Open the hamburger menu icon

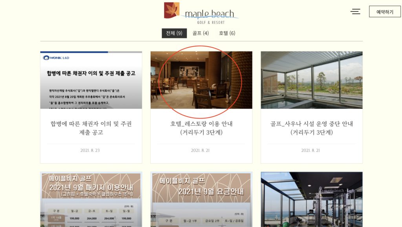click(x=355, y=11)
